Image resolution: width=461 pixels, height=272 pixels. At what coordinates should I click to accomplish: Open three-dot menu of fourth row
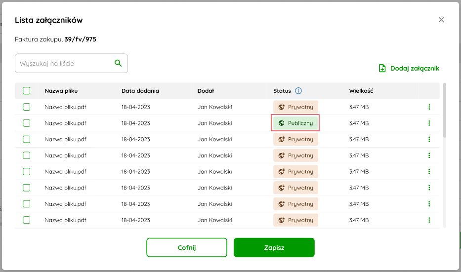click(x=429, y=155)
